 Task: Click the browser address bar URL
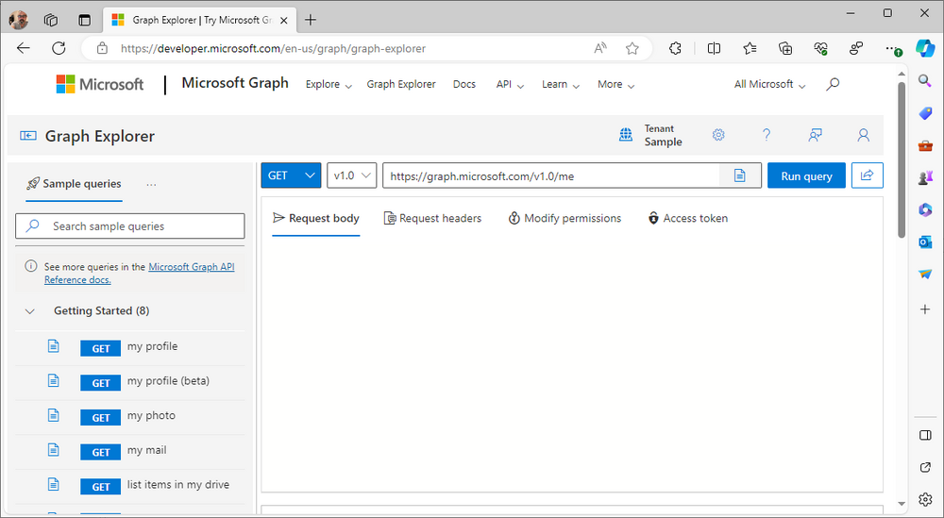(x=274, y=49)
